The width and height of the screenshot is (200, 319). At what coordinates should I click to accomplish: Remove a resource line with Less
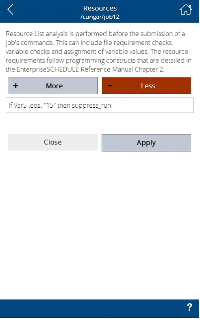(146, 86)
